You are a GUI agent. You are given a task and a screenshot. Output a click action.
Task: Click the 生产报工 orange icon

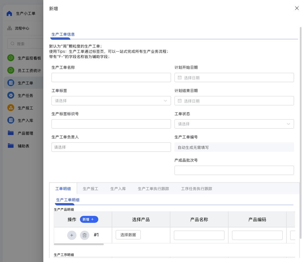(11, 108)
